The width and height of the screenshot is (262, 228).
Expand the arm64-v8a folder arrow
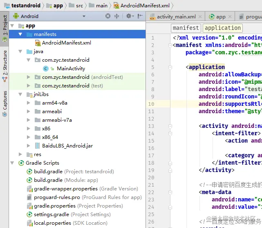[x=28, y=103]
